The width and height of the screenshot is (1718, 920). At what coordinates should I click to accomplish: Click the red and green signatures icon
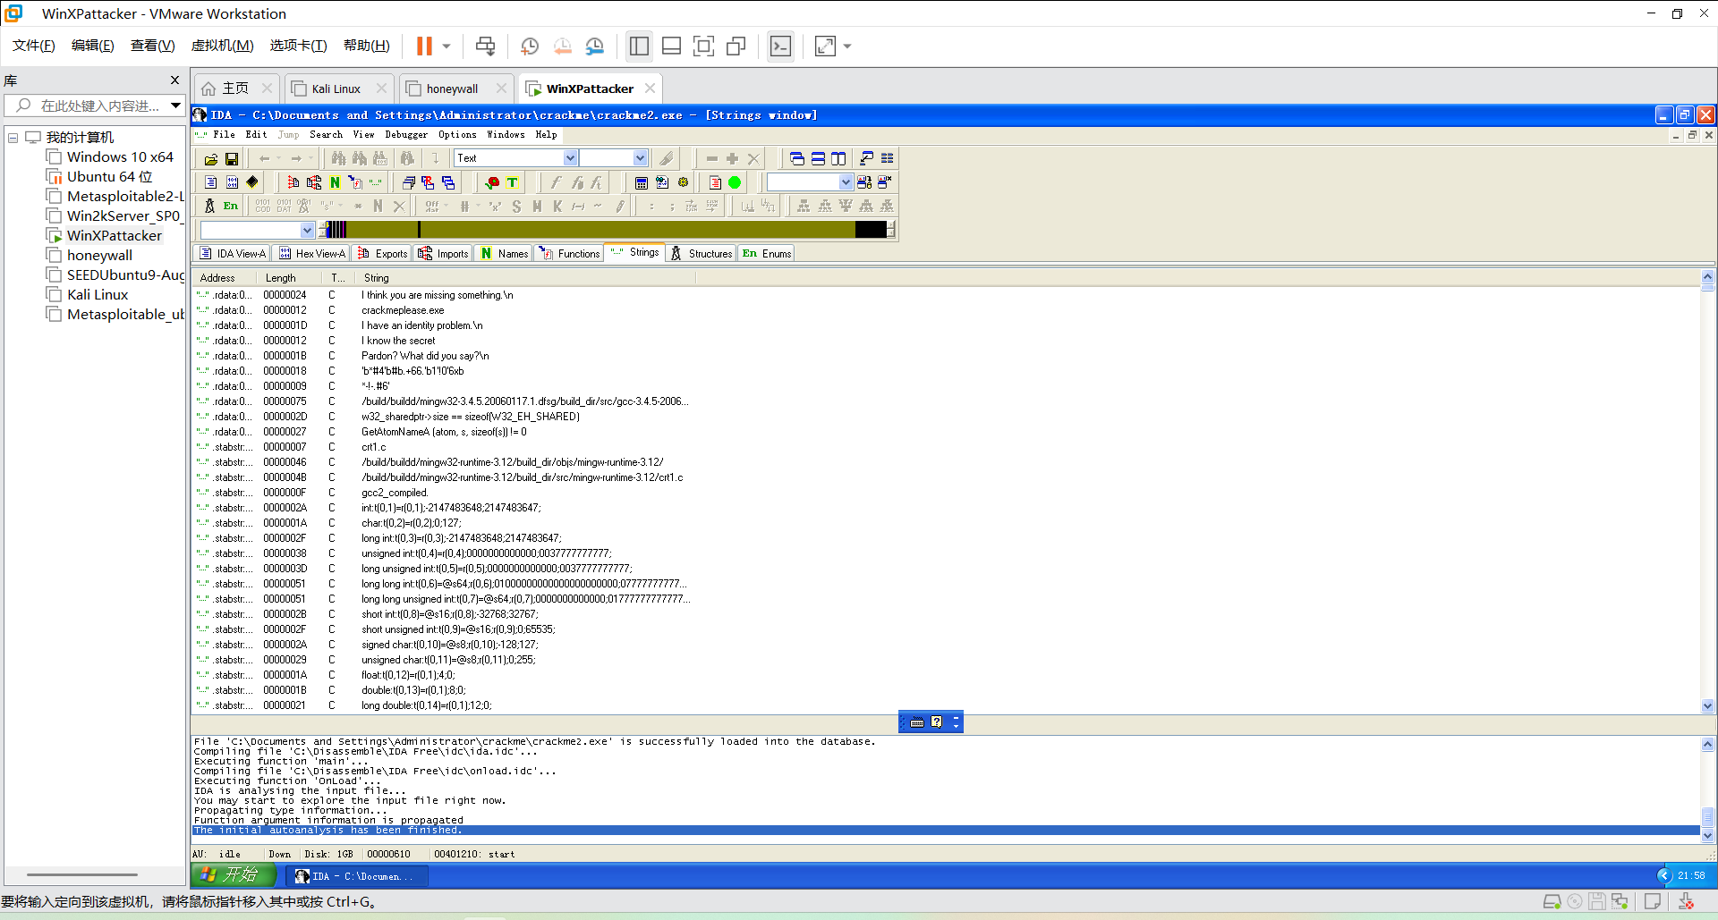click(492, 182)
